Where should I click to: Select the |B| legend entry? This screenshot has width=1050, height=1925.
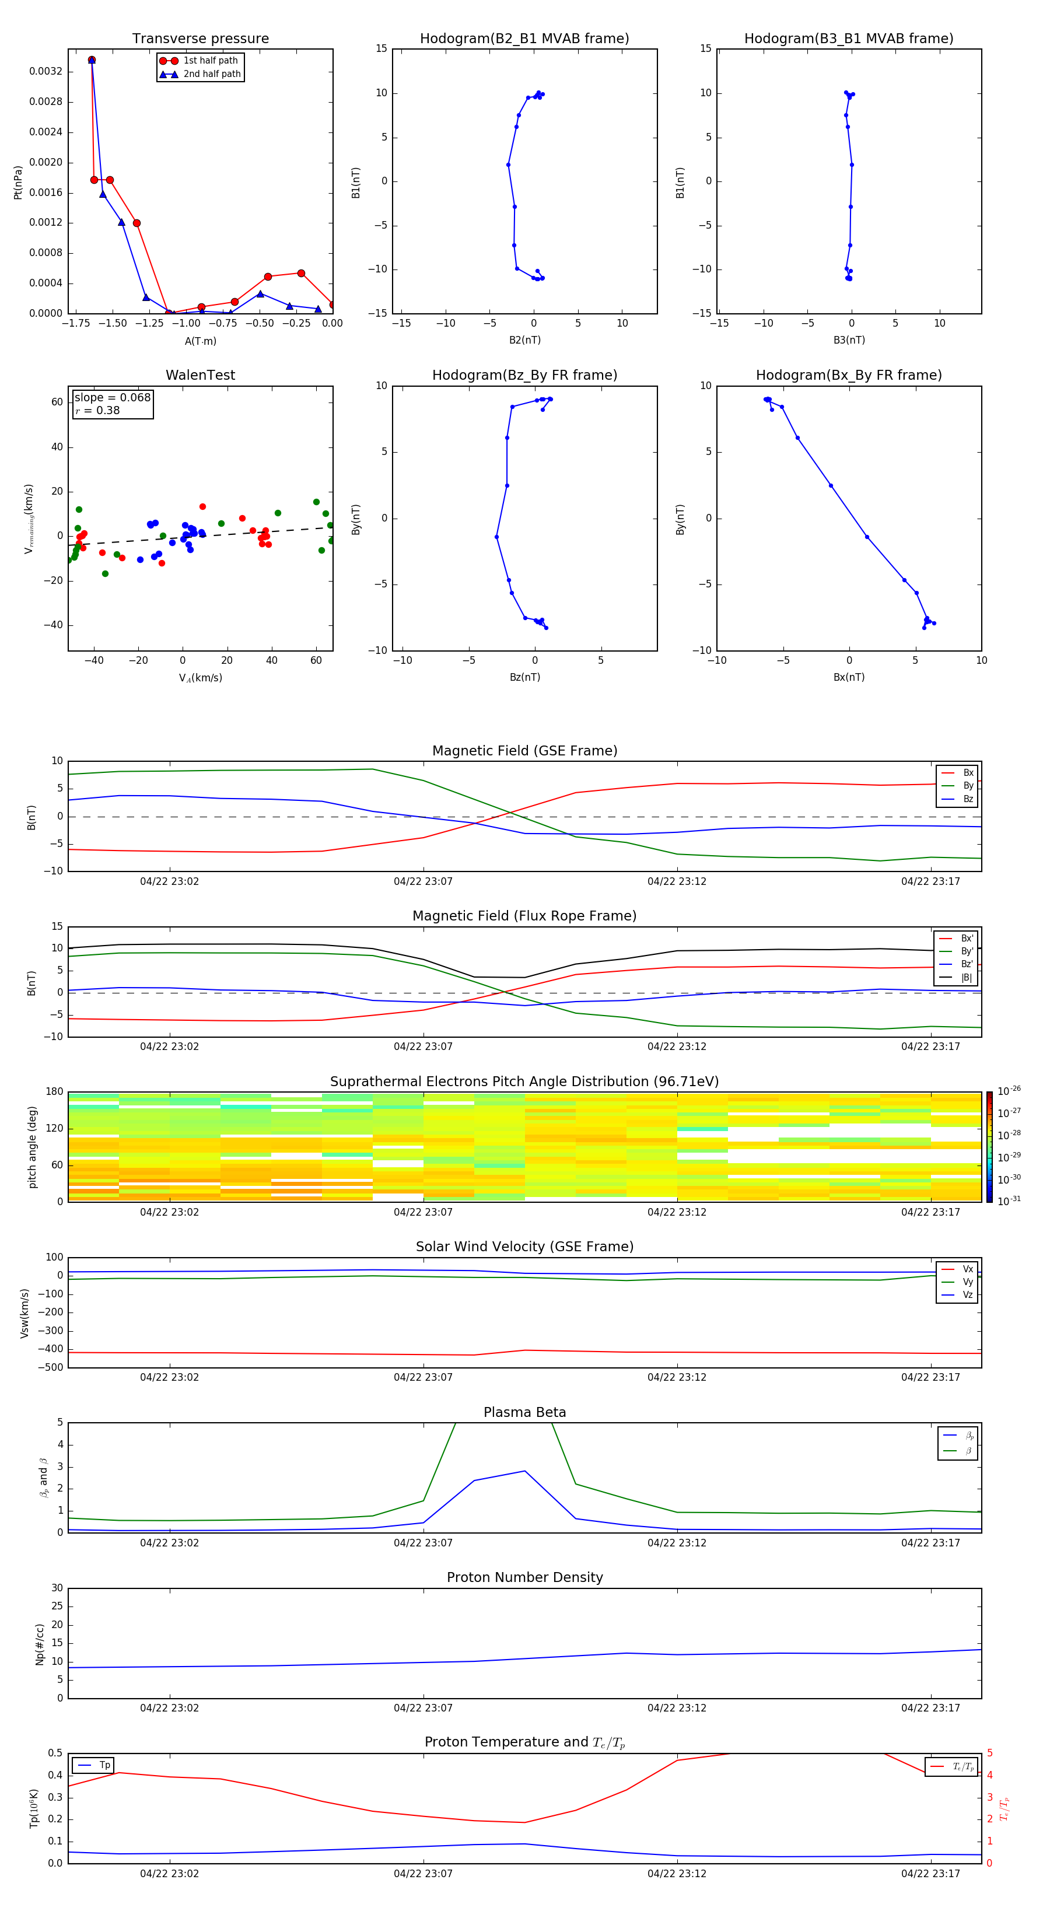pos(957,978)
